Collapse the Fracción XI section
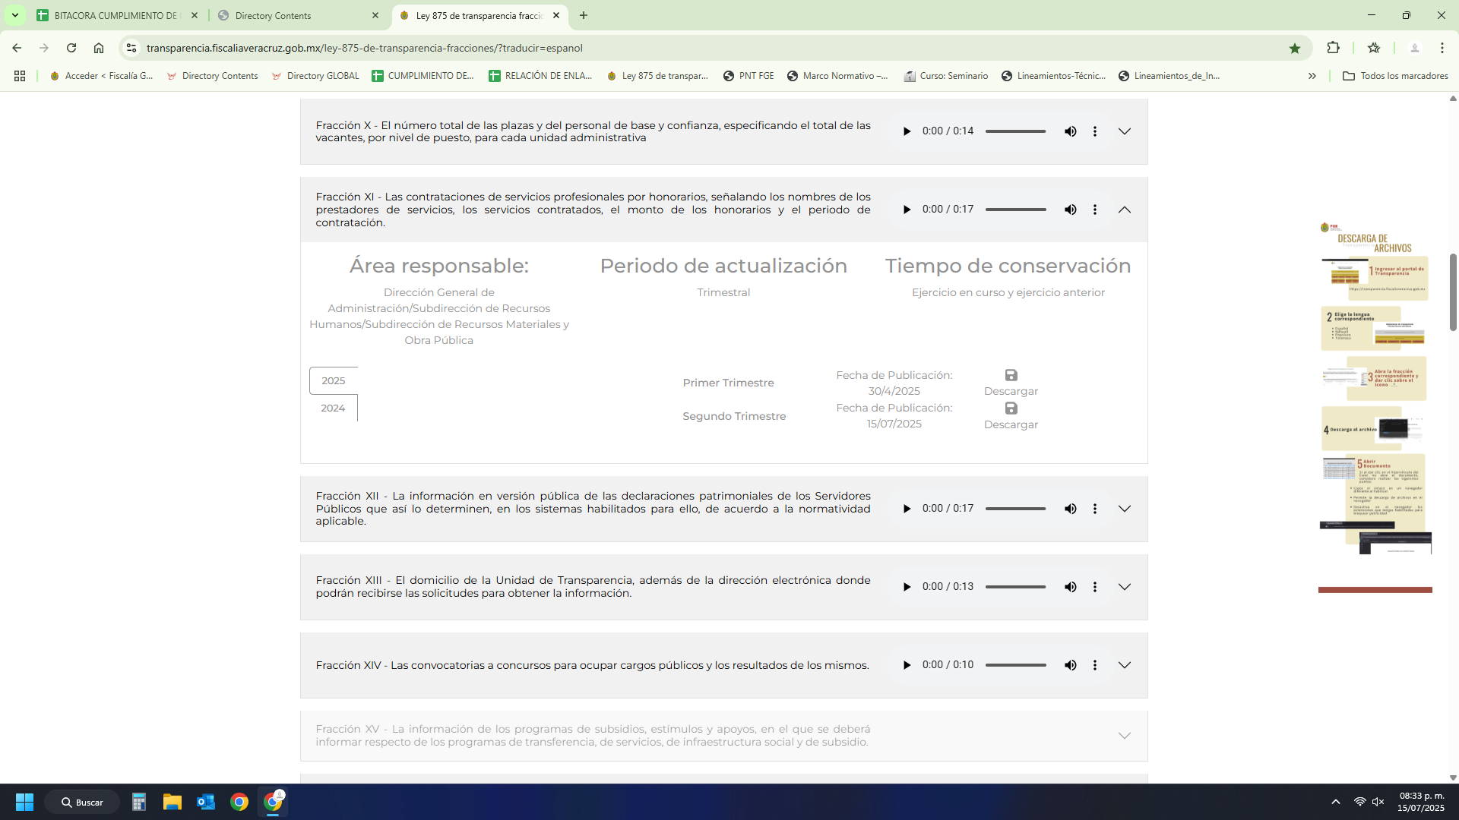 pos(1124,210)
